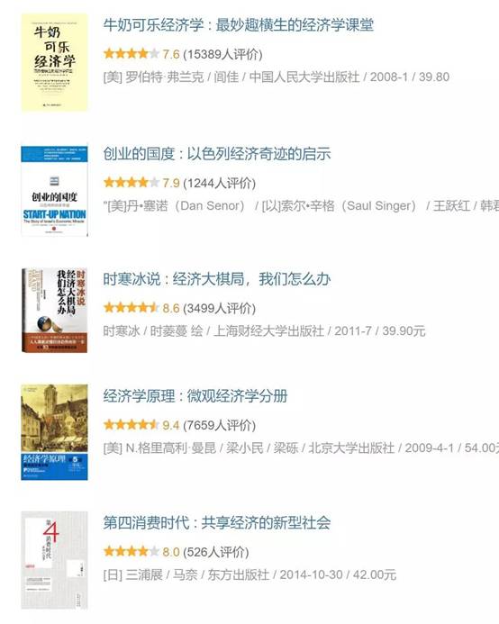The height and width of the screenshot is (624, 499).
Task: Click the Start-Up Nation cover thumbnail
Action: [55, 191]
